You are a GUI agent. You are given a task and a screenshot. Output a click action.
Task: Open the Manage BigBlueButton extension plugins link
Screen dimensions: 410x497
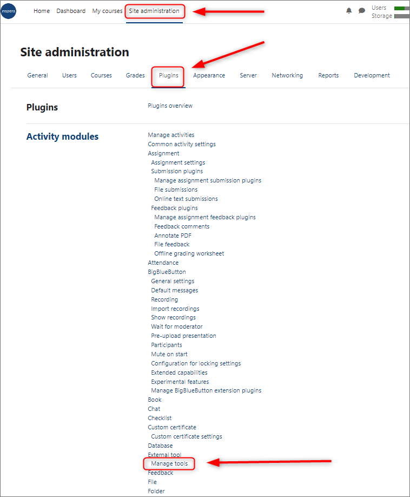205,390
